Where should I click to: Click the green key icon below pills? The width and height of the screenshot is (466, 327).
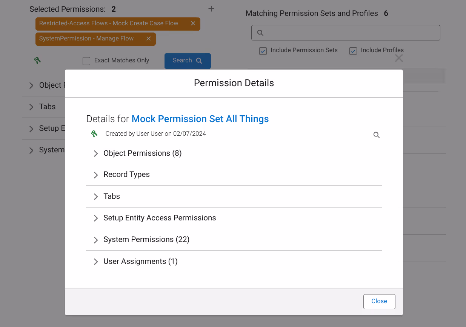pos(37,60)
